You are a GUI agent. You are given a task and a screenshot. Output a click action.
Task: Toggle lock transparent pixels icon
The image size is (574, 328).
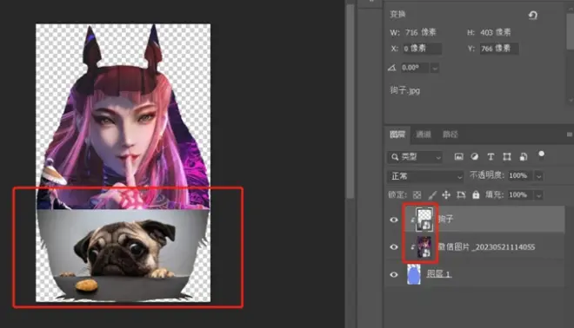click(x=417, y=195)
